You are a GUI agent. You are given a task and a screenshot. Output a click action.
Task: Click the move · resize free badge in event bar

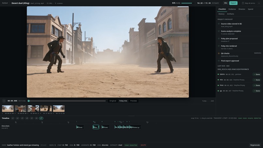pyautogui.click(x=131, y=145)
